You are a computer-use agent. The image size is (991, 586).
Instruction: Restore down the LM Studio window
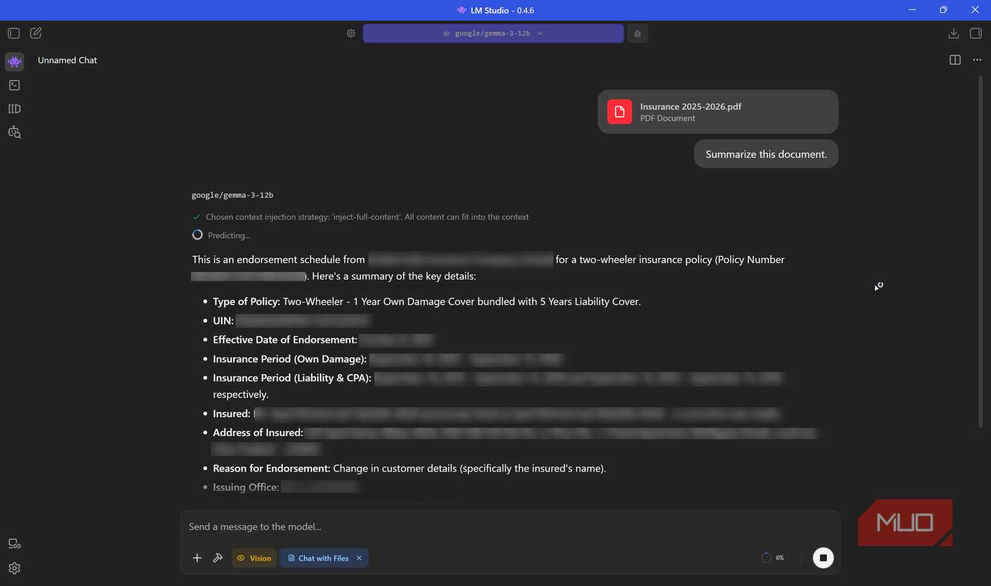(x=944, y=10)
